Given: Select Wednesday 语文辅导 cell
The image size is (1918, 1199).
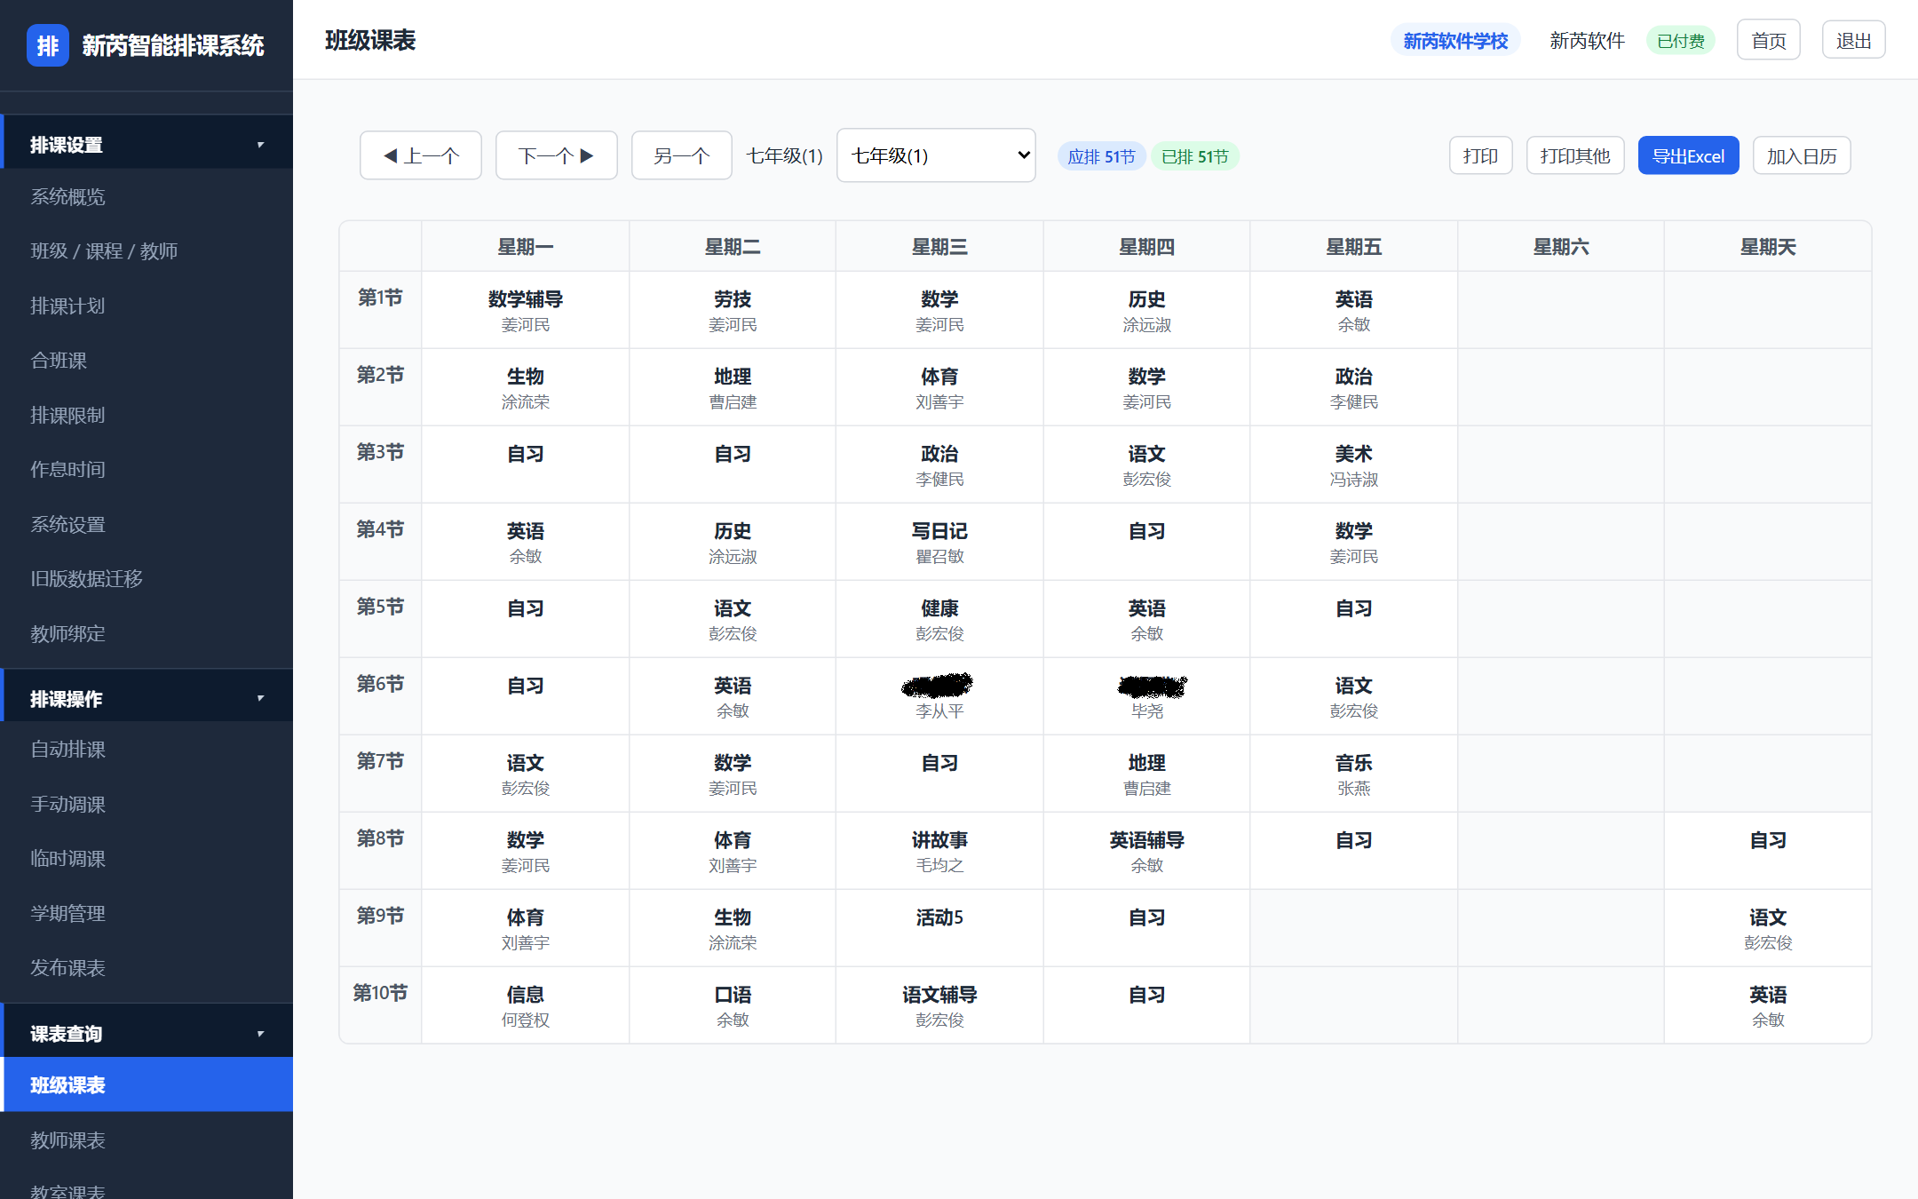Looking at the screenshot, I should pos(939,1005).
